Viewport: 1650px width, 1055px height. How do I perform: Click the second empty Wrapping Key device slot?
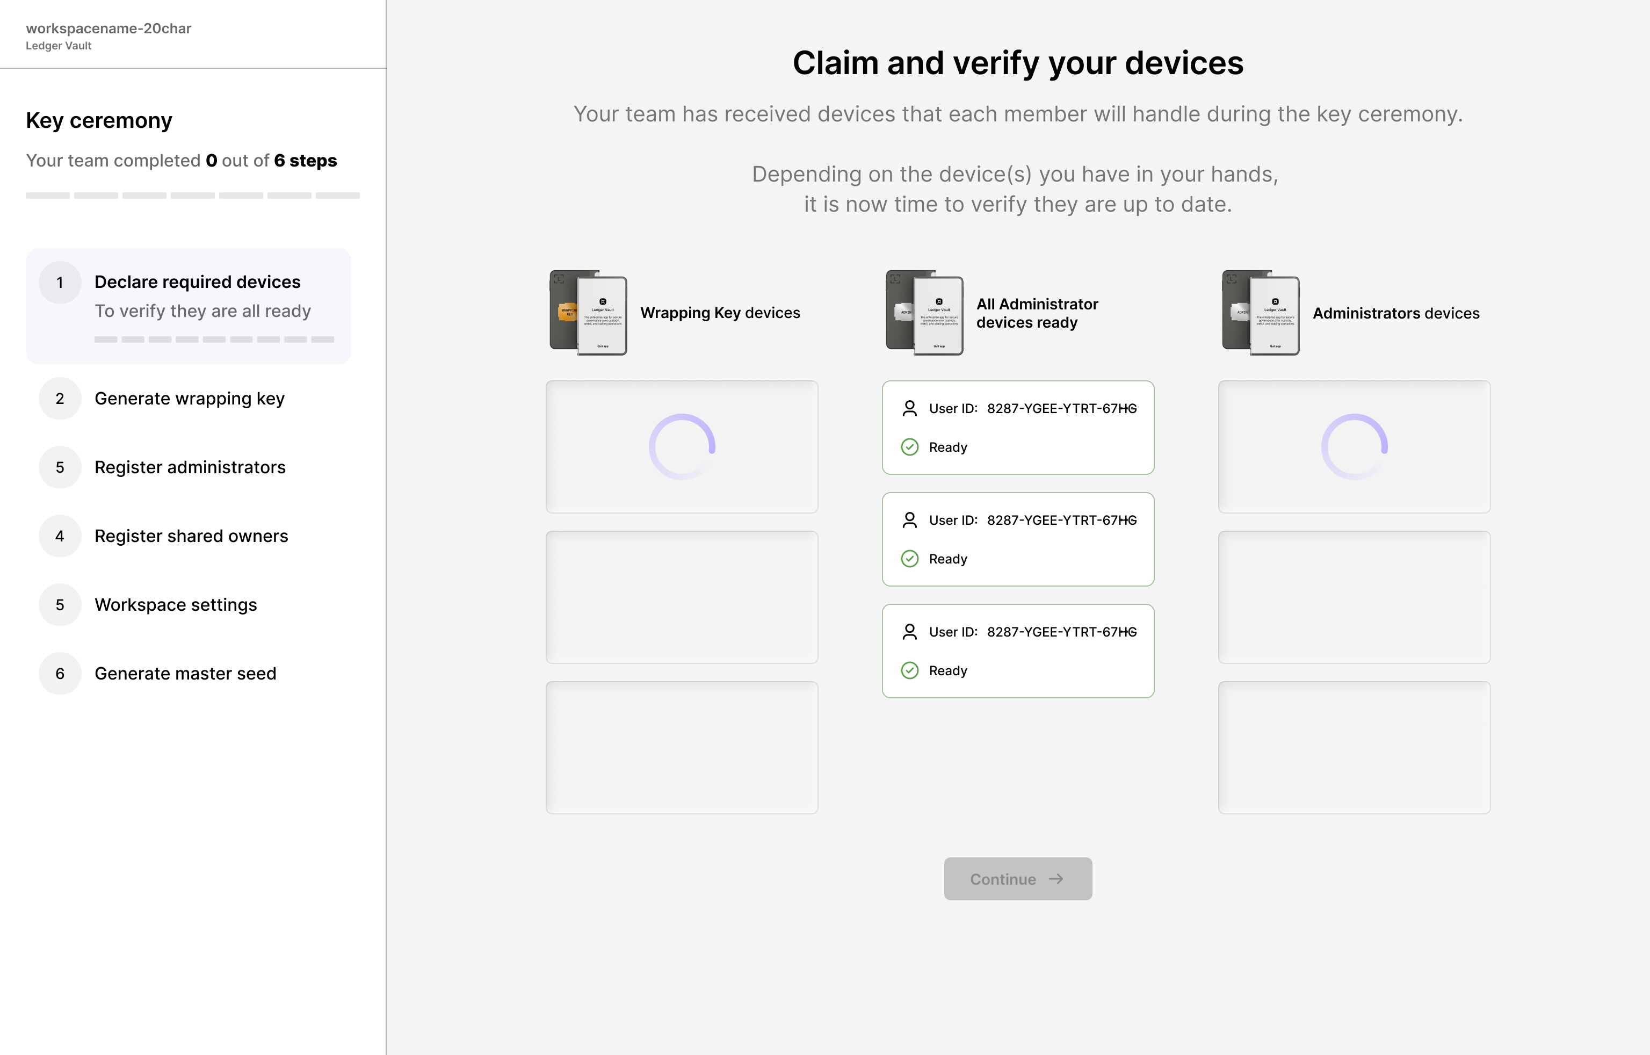click(x=682, y=596)
